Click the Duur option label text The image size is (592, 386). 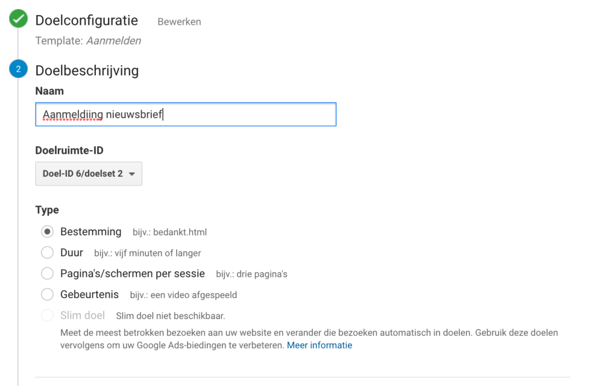pos(72,253)
